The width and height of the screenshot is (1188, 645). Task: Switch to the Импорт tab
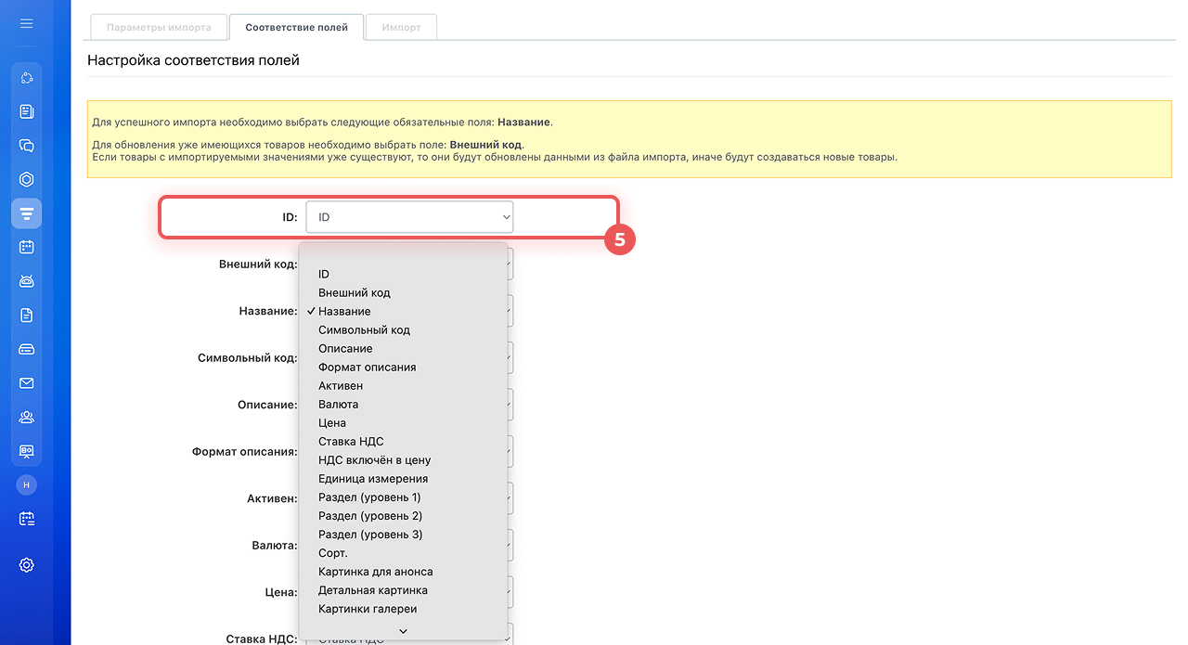pyautogui.click(x=401, y=27)
